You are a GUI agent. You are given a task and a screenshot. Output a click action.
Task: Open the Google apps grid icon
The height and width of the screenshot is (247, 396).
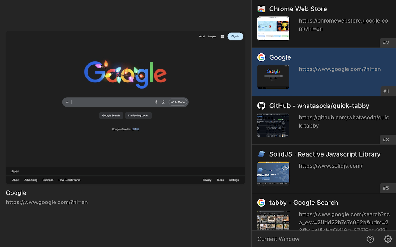(222, 36)
